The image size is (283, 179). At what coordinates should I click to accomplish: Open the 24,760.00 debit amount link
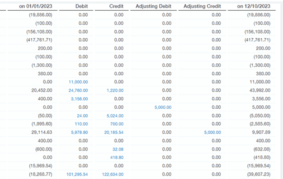pyautogui.click(x=78, y=90)
